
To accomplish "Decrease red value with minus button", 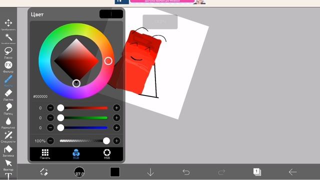I will 50,108.
